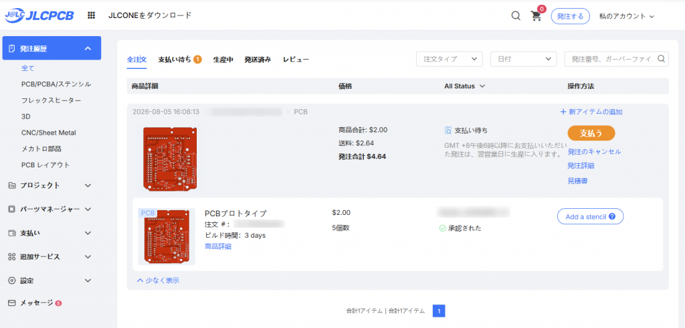Viewport: 685px width, 328px height.
Task: Select the 全注文 tab
Action: [136, 60]
